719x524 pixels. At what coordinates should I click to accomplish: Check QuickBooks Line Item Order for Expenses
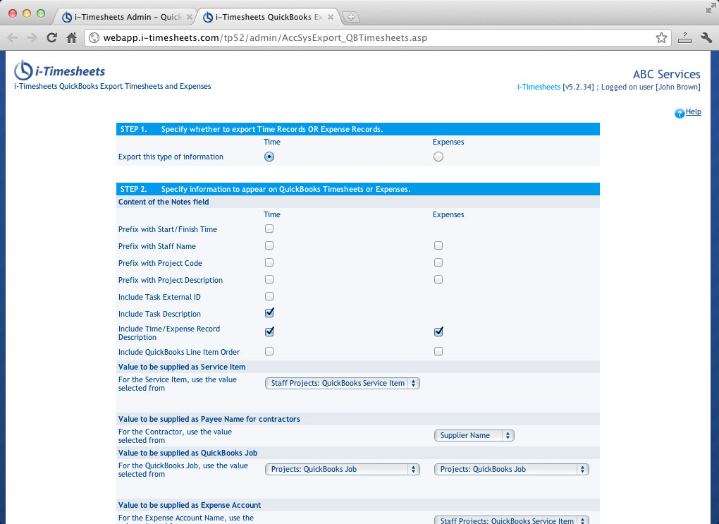[x=438, y=351]
